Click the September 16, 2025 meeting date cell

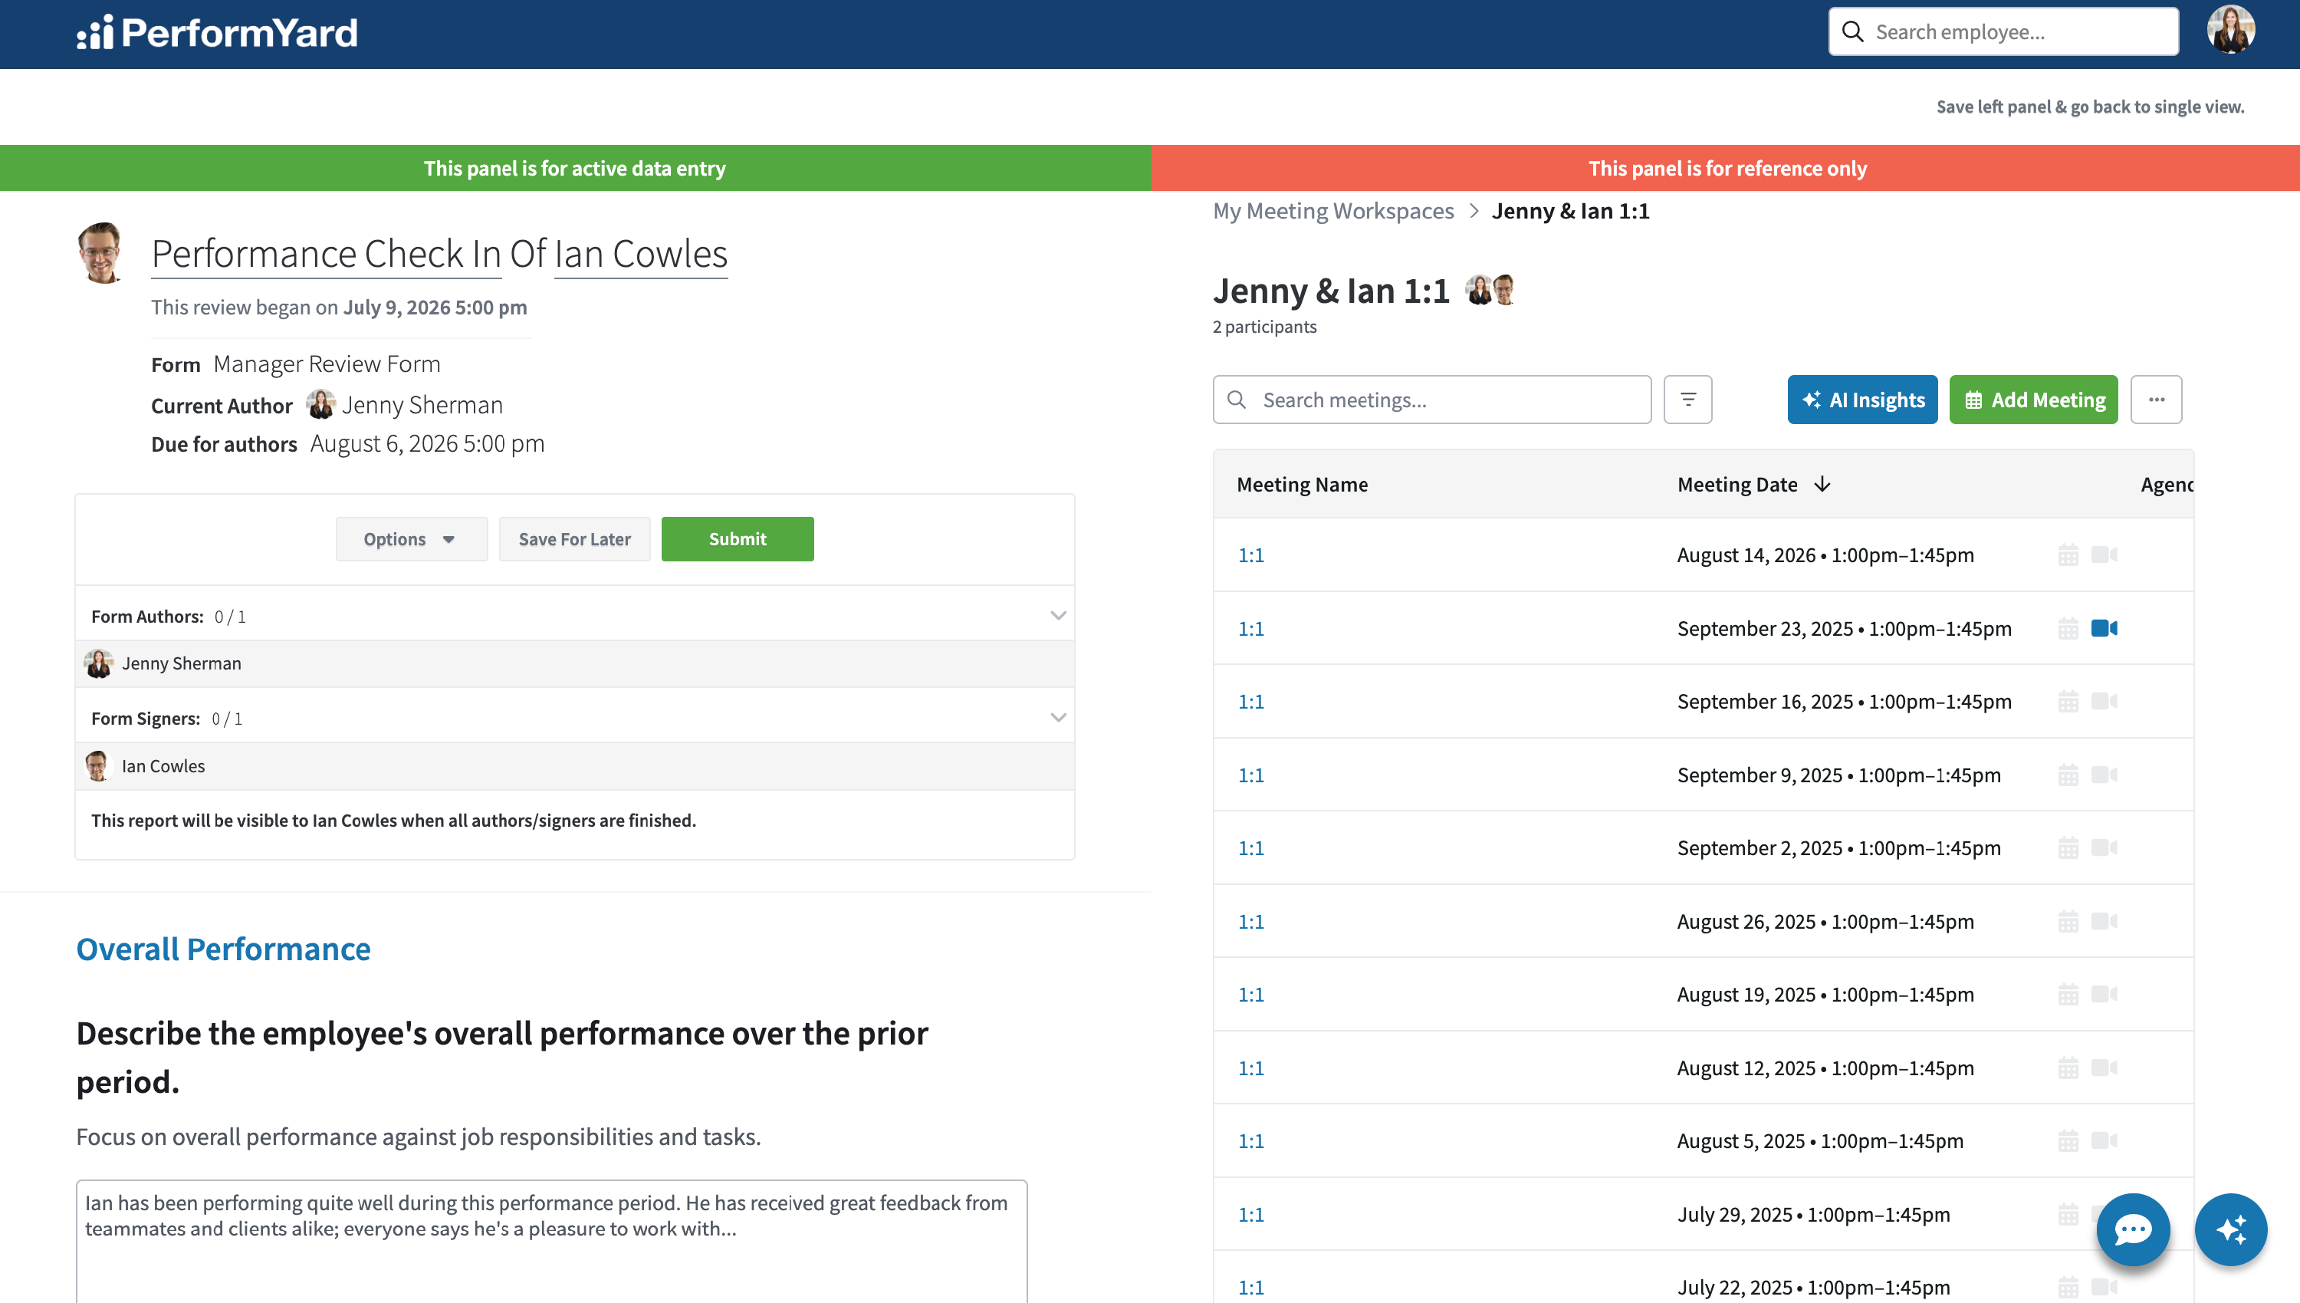[1844, 702]
